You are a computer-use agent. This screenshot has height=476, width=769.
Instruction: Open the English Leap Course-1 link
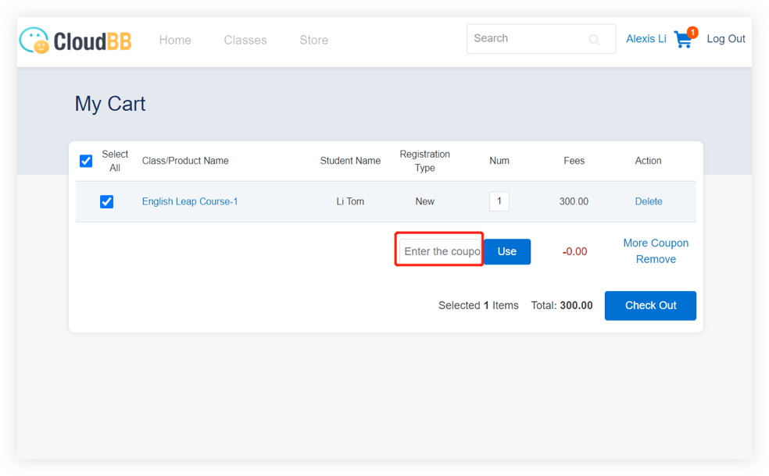coord(190,201)
